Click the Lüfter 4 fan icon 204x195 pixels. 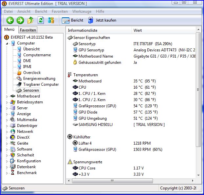click(x=75, y=143)
